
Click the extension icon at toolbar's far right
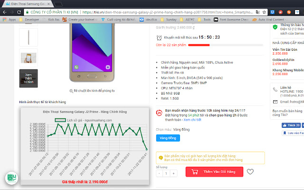click(297, 12)
